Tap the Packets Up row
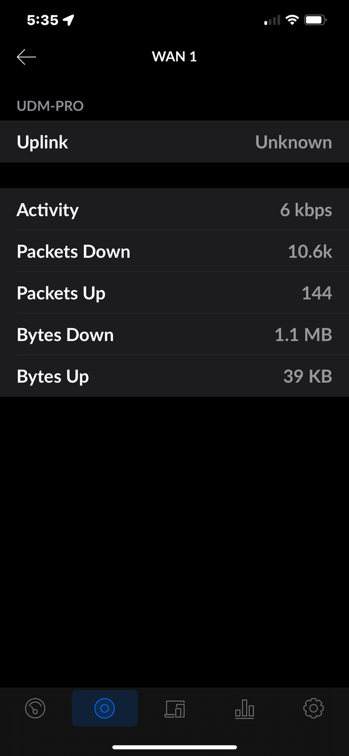Image resolution: width=349 pixels, height=756 pixels. click(x=174, y=293)
